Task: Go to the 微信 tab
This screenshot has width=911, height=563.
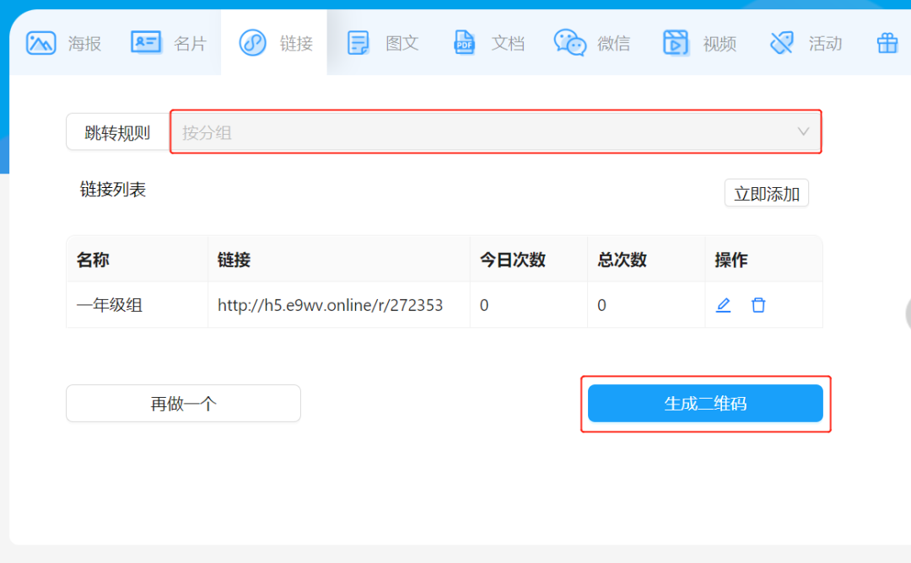Action: click(x=591, y=43)
